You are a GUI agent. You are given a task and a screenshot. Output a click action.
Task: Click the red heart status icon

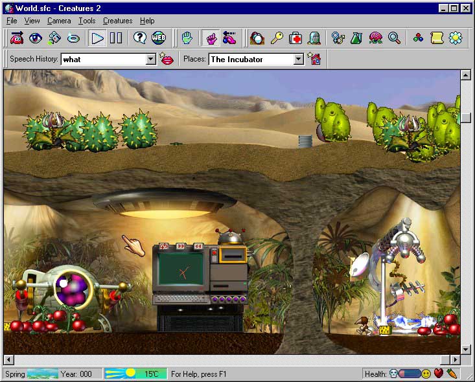[x=439, y=374]
